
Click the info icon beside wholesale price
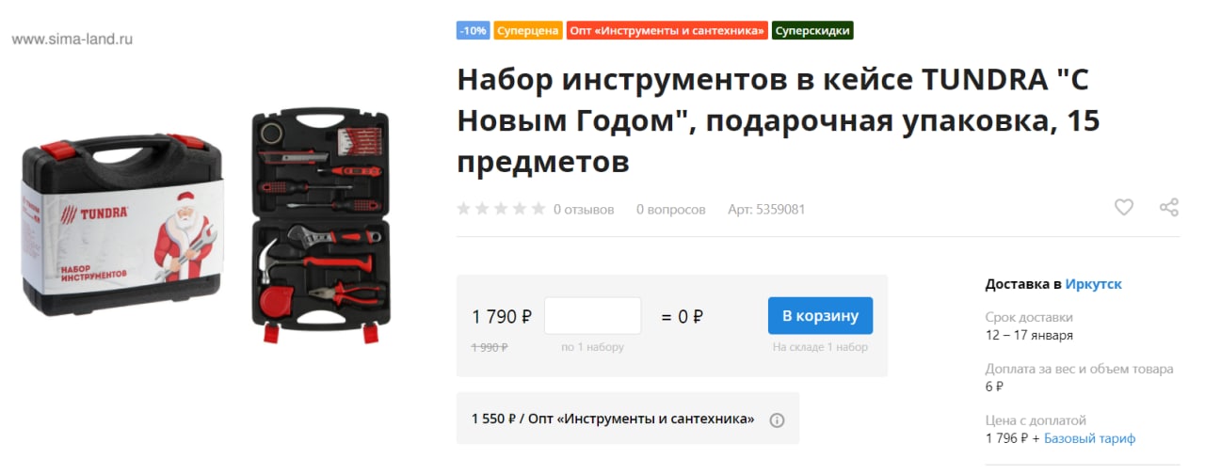pos(777,420)
